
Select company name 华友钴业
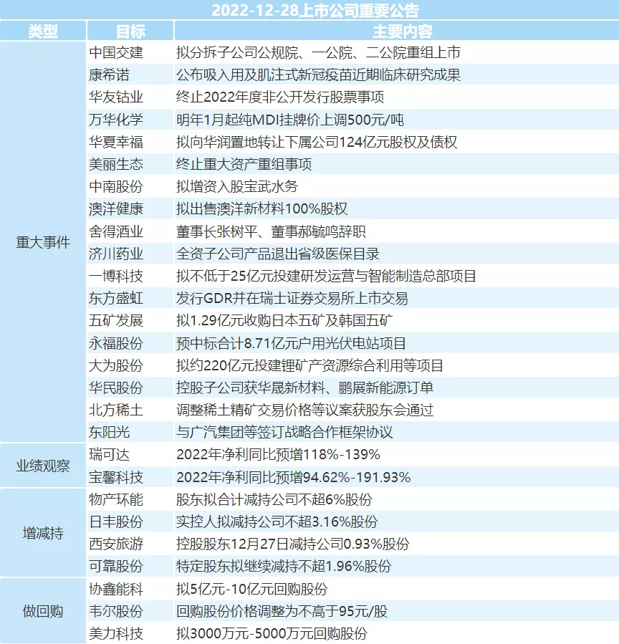pyautogui.click(x=116, y=97)
